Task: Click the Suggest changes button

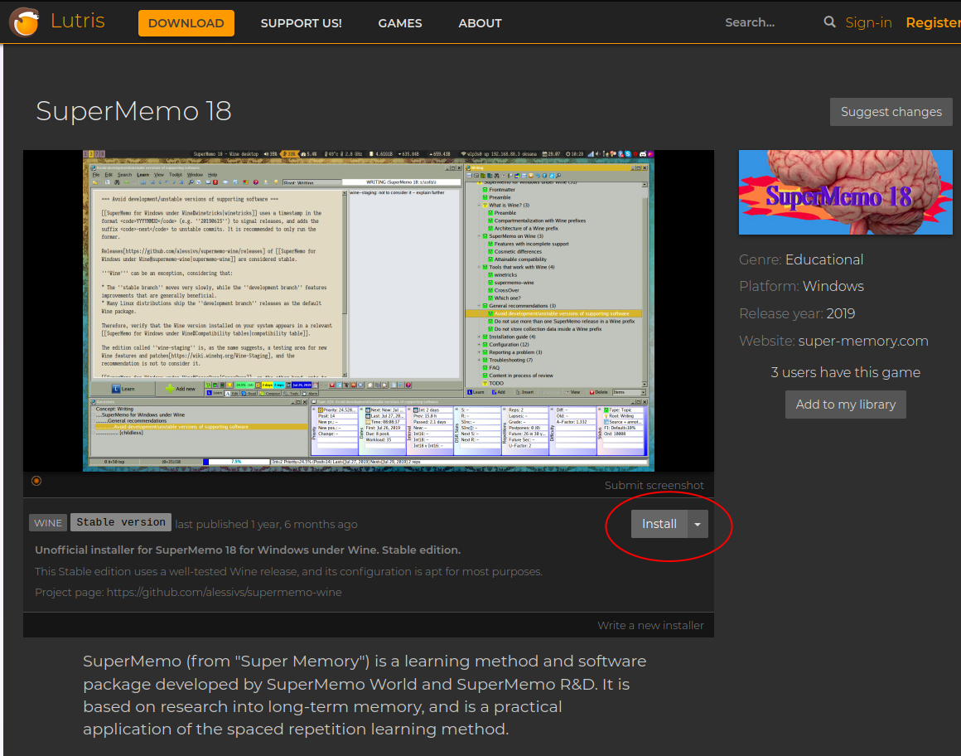Action: pos(891,111)
